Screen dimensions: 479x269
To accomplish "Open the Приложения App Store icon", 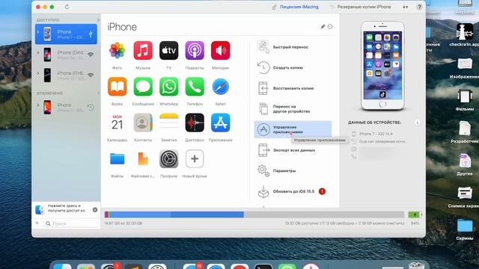I will pyautogui.click(x=220, y=123).
